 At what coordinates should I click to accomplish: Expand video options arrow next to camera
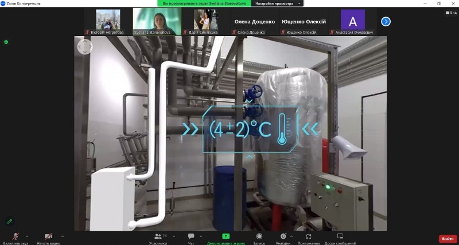click(62, 236)
